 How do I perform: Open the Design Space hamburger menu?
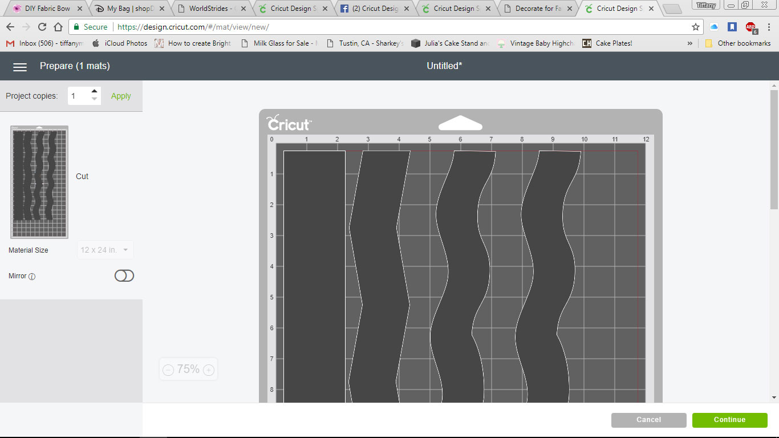(x=20, y=67)
